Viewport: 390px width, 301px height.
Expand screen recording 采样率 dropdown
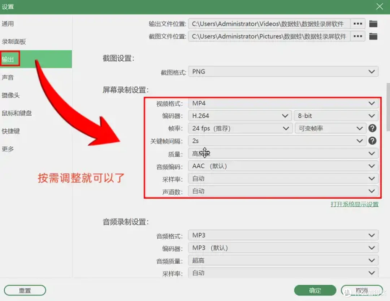(283, 178)
